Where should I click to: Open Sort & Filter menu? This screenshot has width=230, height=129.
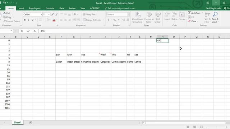click(x=207, y=18)
